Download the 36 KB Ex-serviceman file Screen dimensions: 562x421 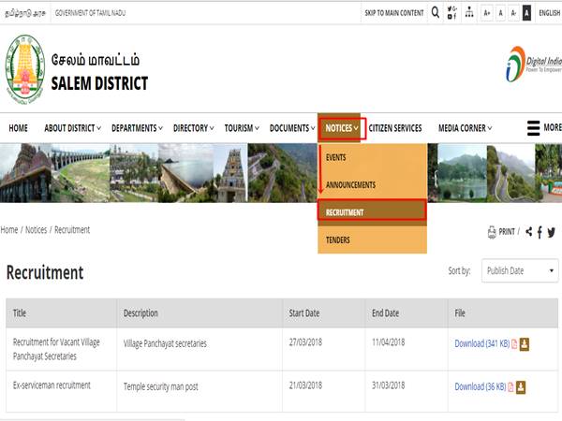click(480, 386)
